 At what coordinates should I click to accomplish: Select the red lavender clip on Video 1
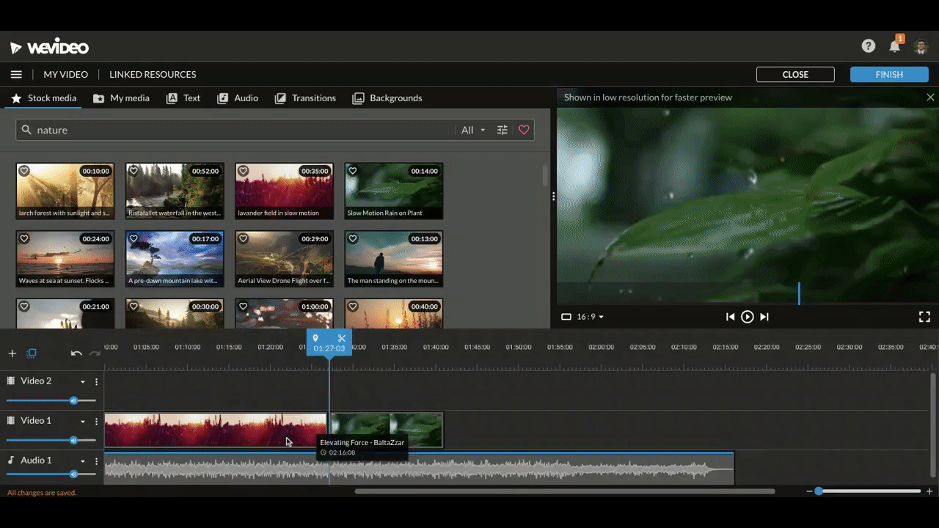(216, 430)
